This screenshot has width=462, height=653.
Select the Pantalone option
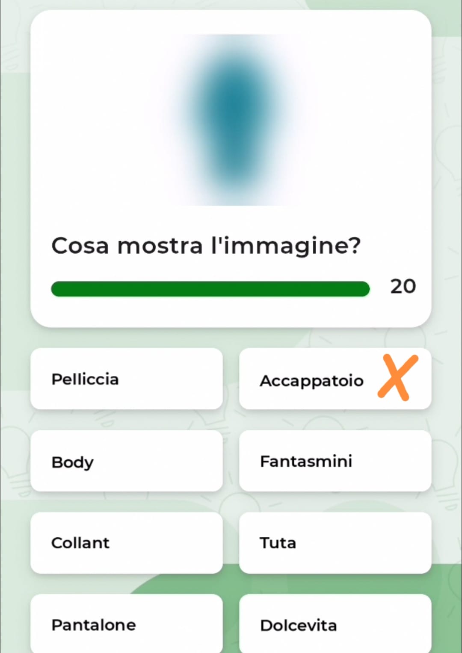127,625
